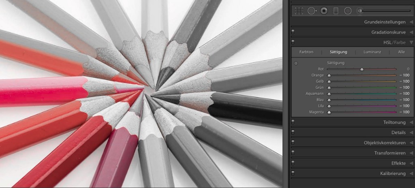Choose the red eye correction tool
Image resolution: width=415 pixels, height=188 pixels.
(324, 11)
